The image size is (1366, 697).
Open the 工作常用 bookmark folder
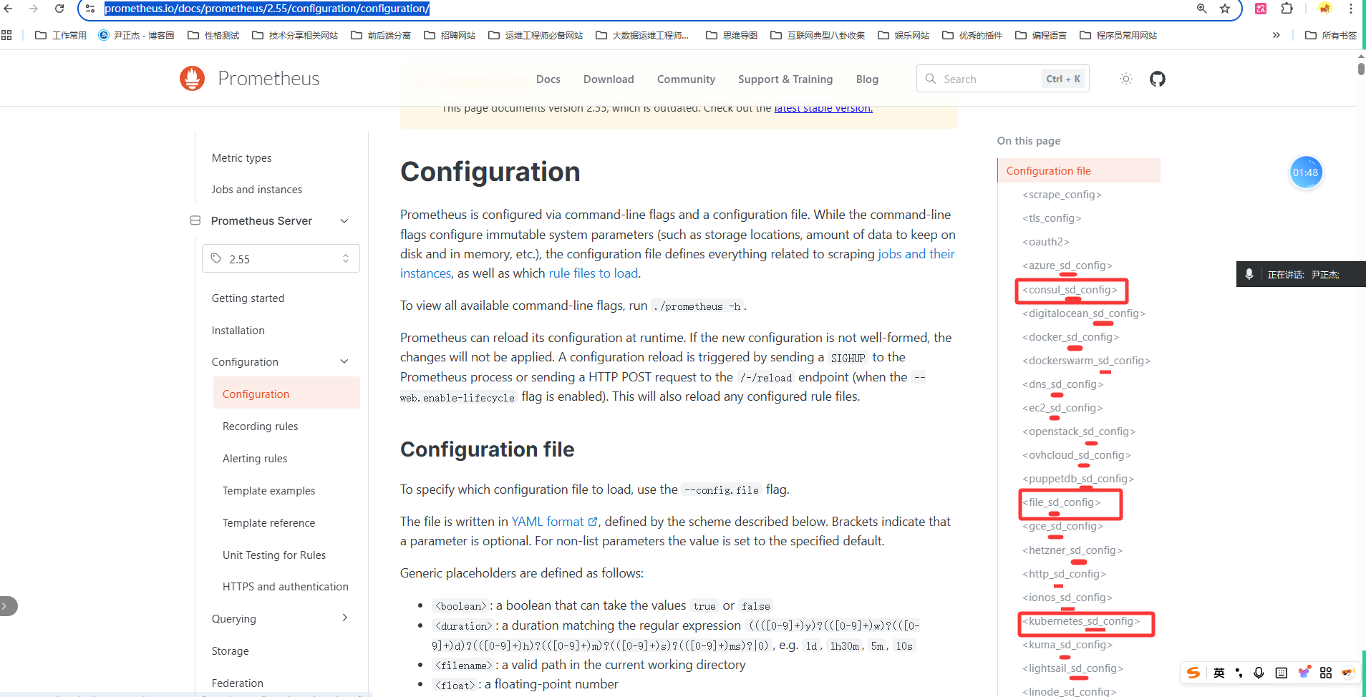(61, 35)
